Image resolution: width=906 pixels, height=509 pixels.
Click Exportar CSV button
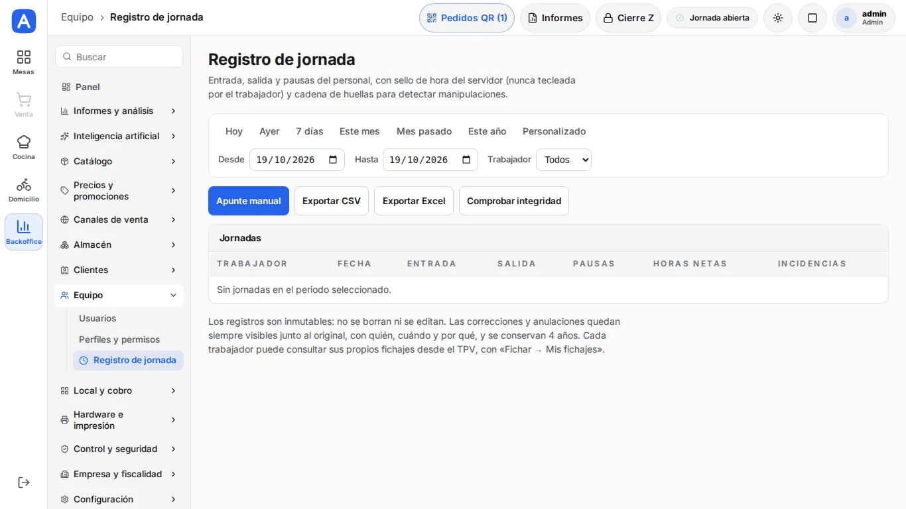pyautogui.click(x=332, y=201)
